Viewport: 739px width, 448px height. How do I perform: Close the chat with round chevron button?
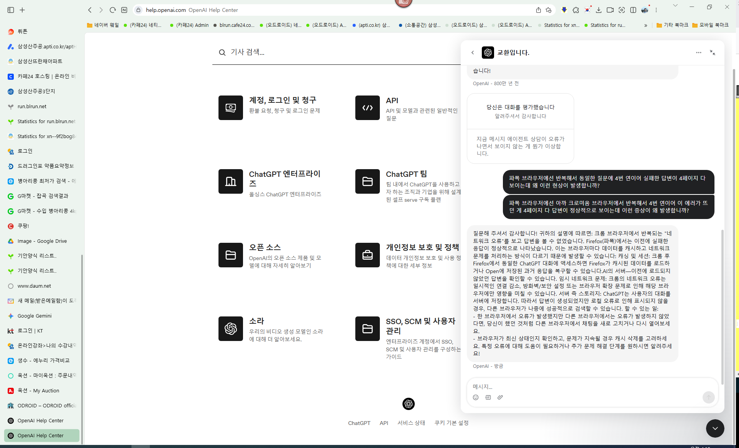pyautogui.click(x=715, y=428)
